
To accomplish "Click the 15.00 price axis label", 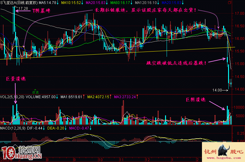I will [240, 64].
